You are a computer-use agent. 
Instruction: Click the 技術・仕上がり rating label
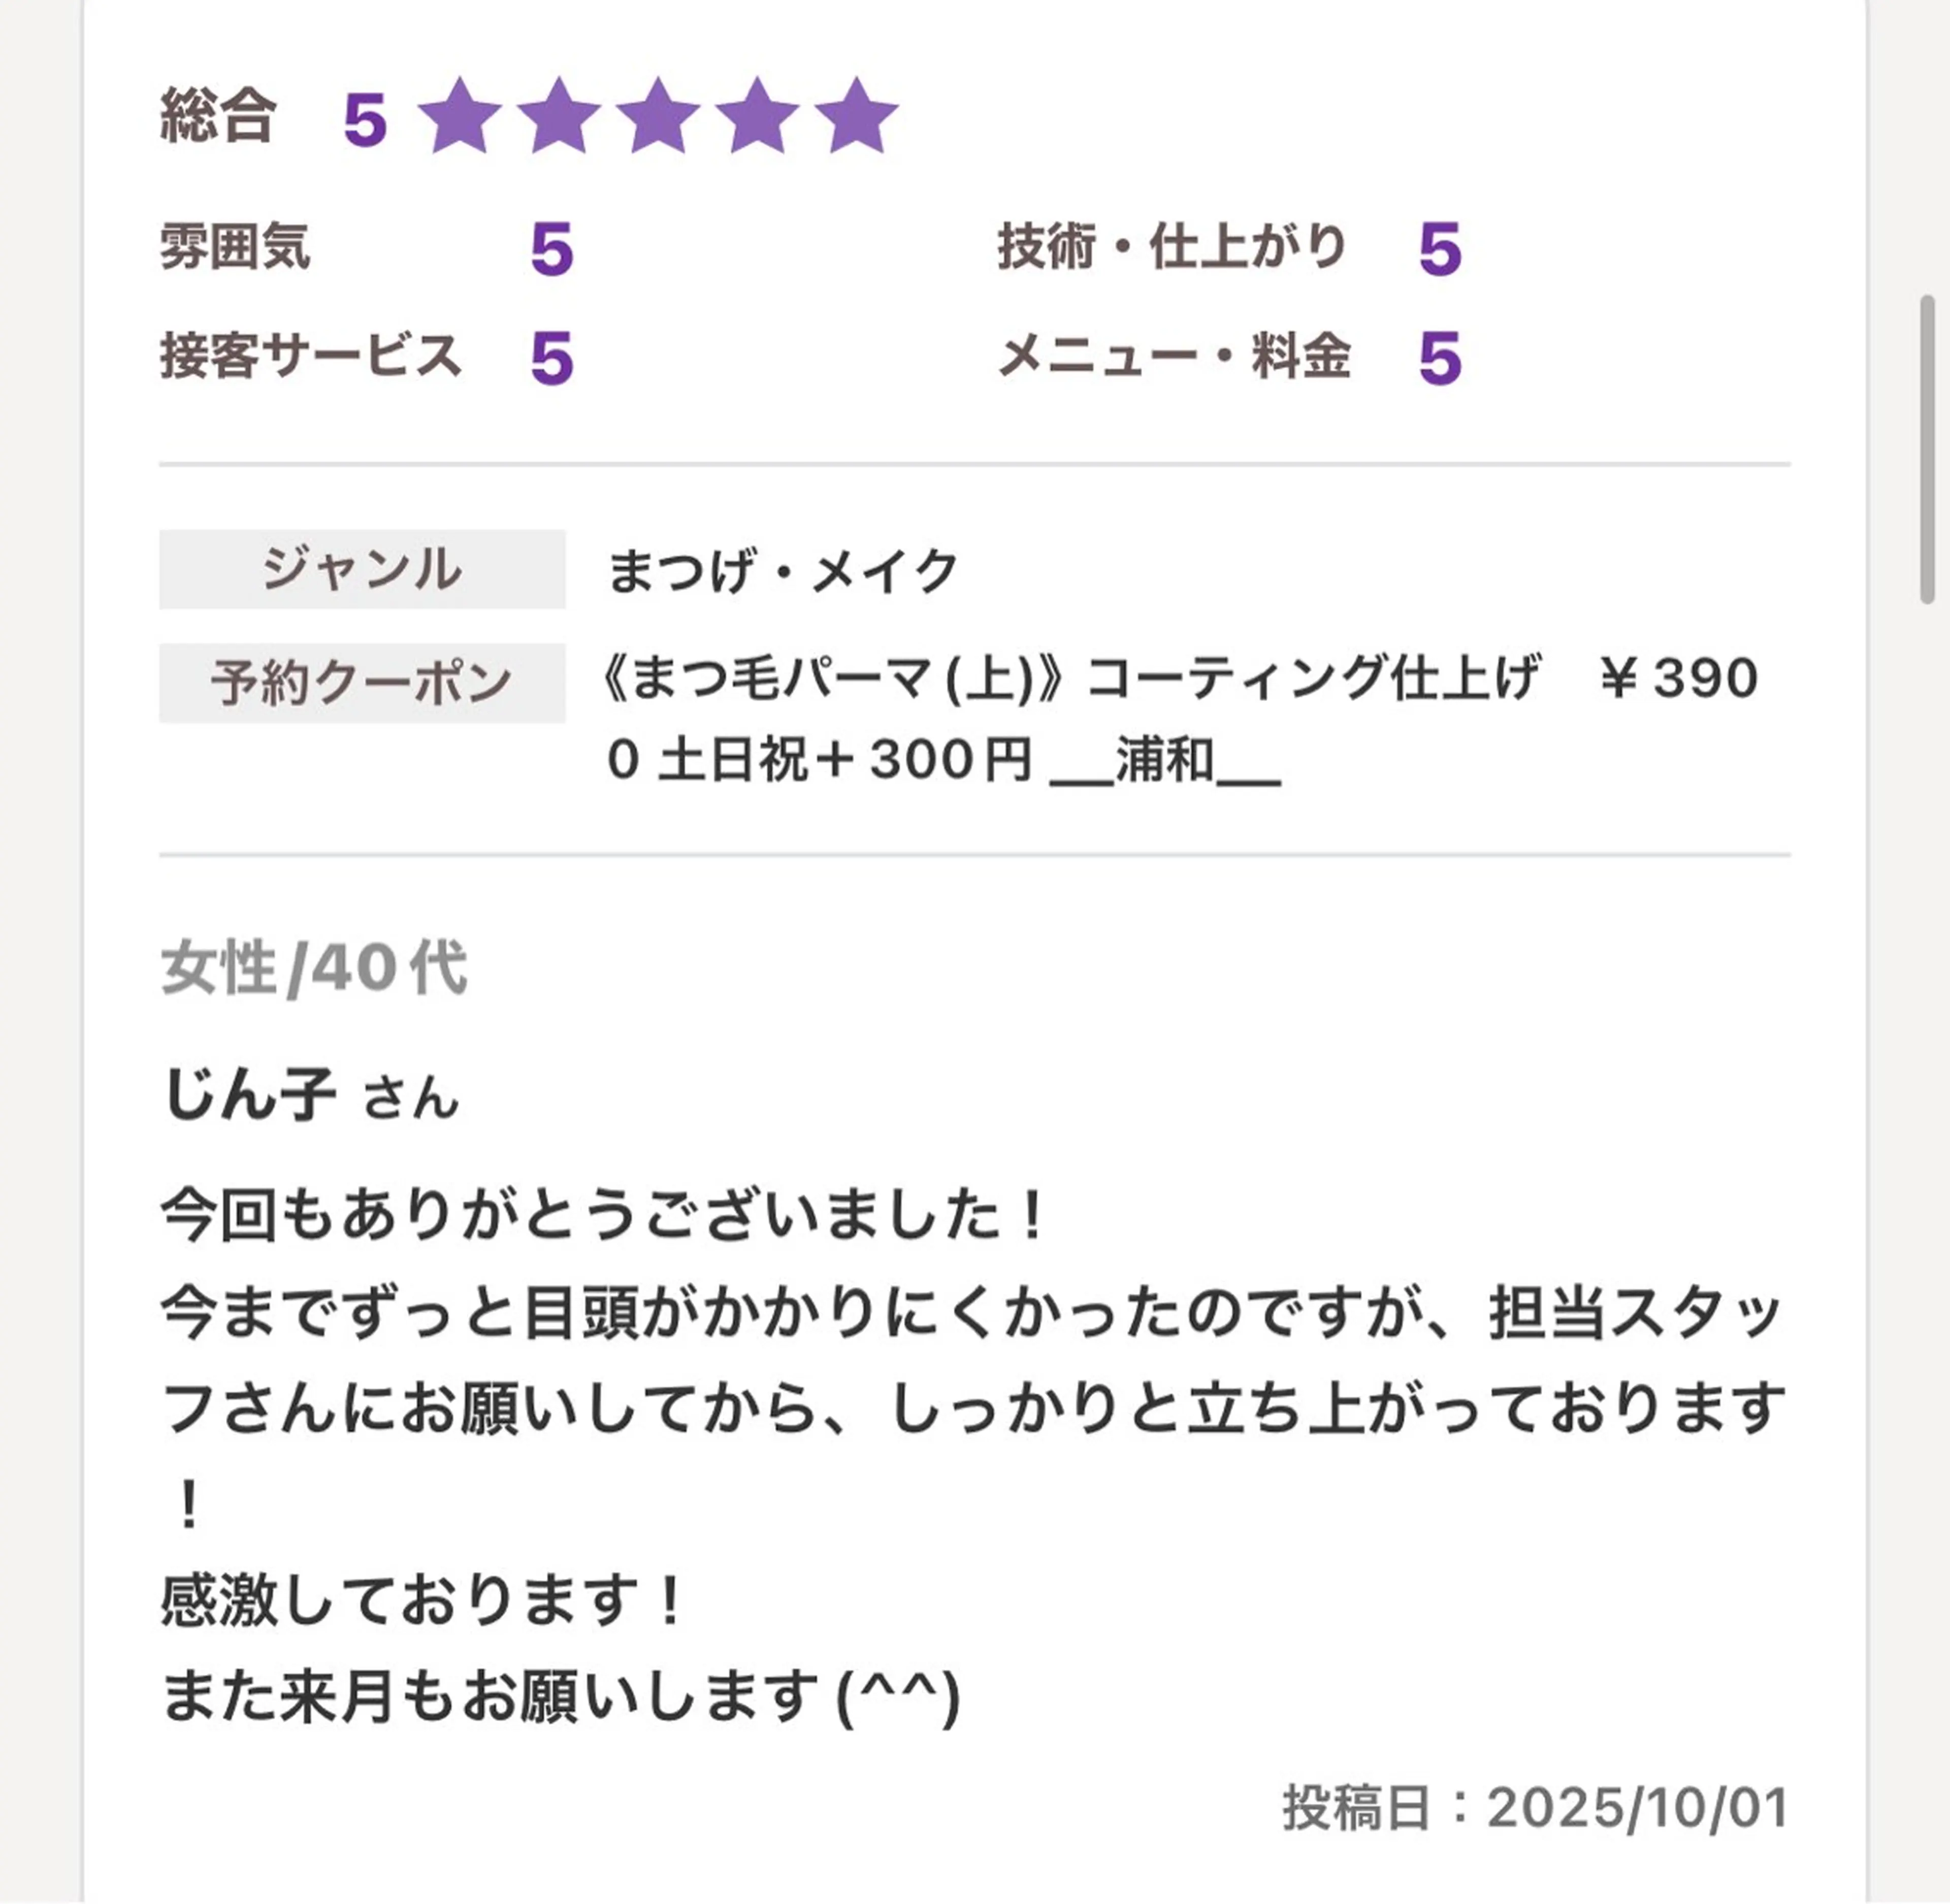1172,246
